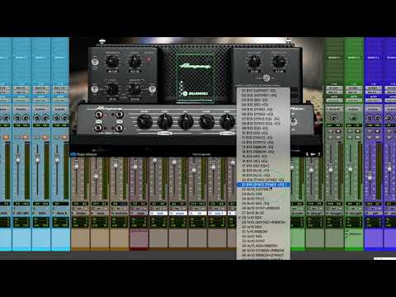Select preset 31 1x15 RIBBON

click(x=263, y=232)
